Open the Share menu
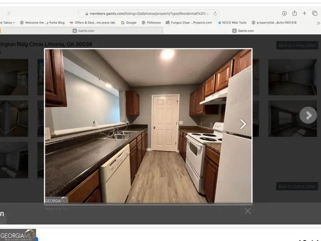Viewport: 321px width, 241px height. [x=294, y=13]
